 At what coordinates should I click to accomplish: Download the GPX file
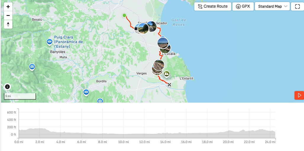pos(243,6)
